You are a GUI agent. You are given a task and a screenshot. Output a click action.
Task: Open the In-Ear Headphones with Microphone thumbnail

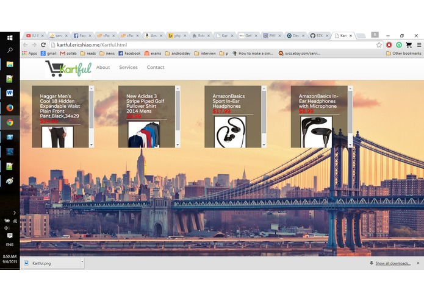(317, 132)
